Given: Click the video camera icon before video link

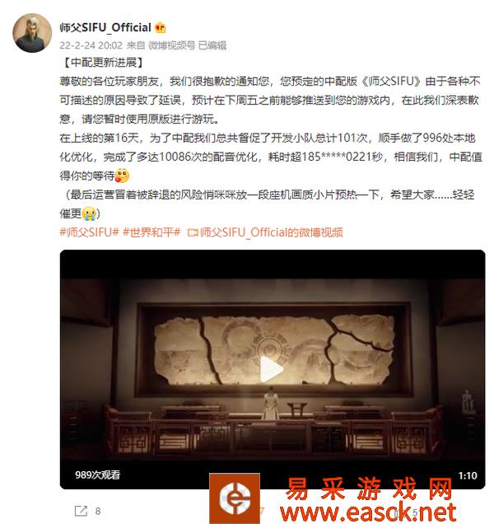Looking at the screenshot, I should [193, 232].
